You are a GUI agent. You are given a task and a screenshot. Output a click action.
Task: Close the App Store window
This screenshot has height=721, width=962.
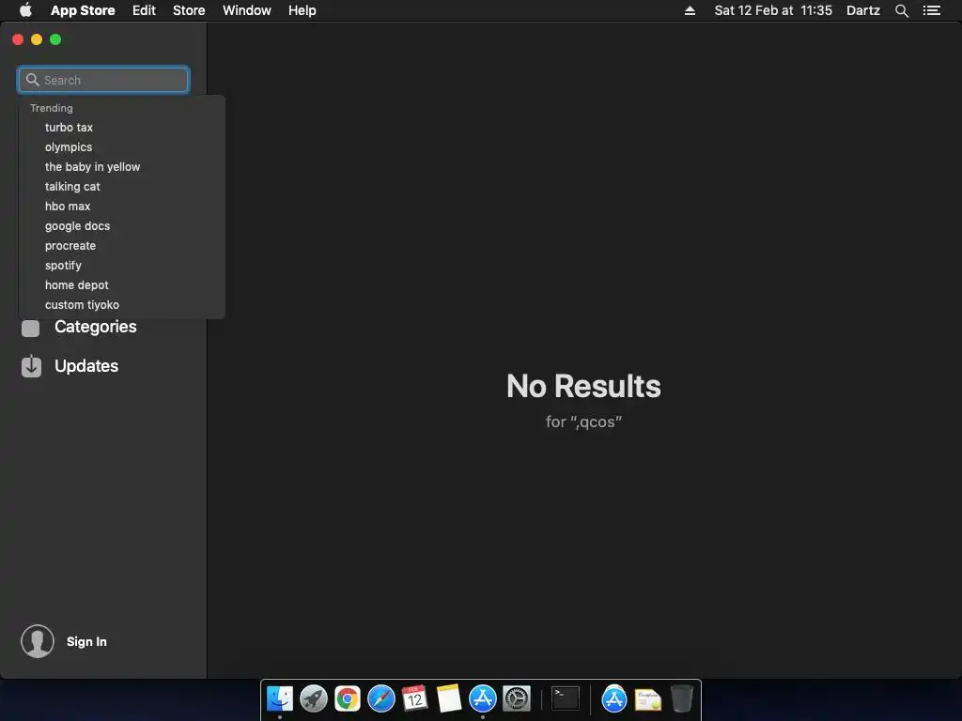18,39
